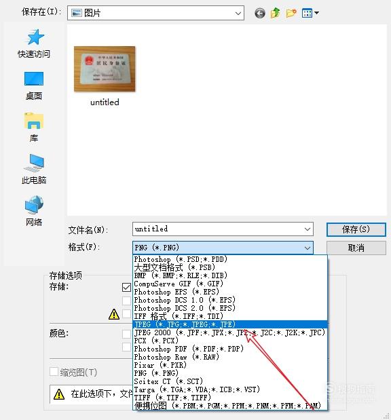Select JPEG (*.JPG;*.JPEG;*.JPE) format

pos(230,324)
